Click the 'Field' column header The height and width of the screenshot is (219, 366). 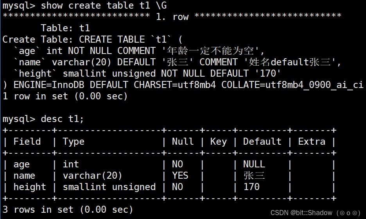(x=27, y=142)
